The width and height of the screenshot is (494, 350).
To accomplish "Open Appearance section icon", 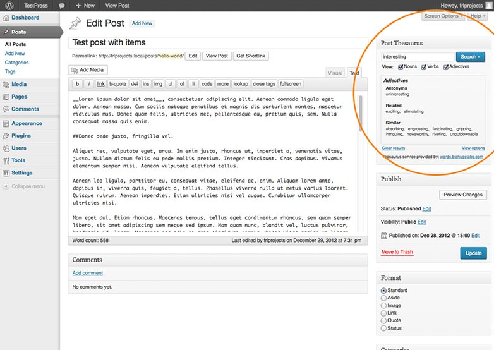I will click(x=6, y=123).
